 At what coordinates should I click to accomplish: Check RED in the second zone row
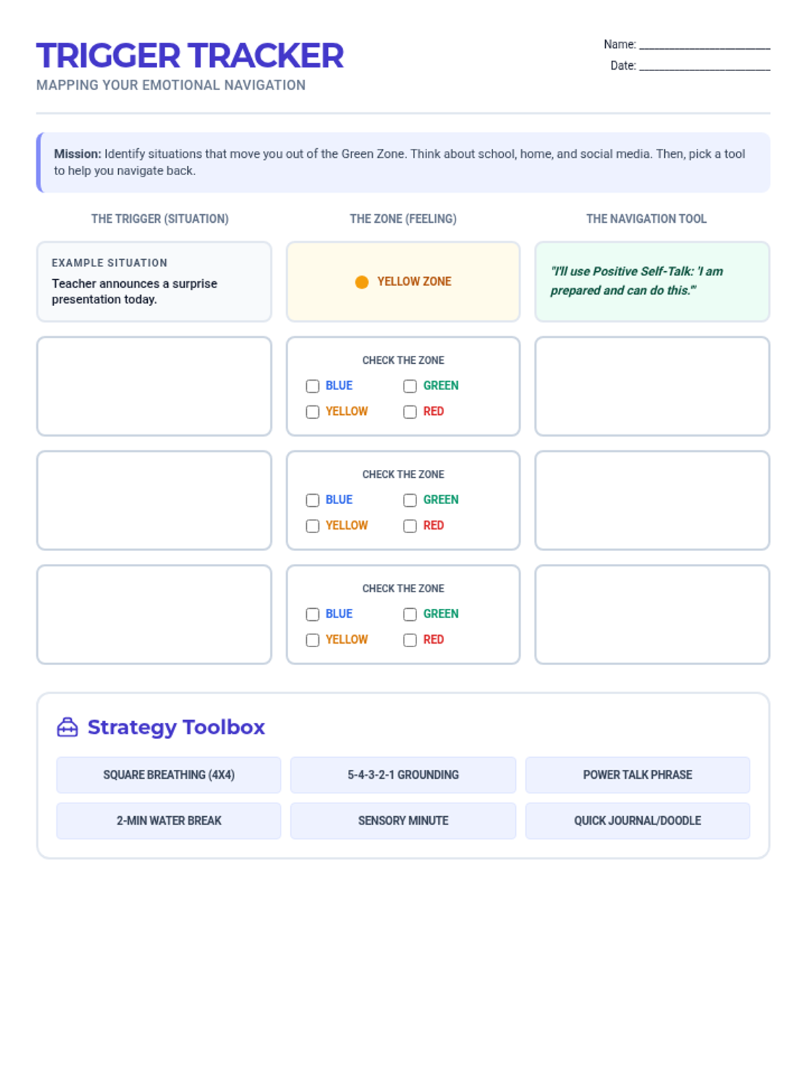tap(410, 526)
